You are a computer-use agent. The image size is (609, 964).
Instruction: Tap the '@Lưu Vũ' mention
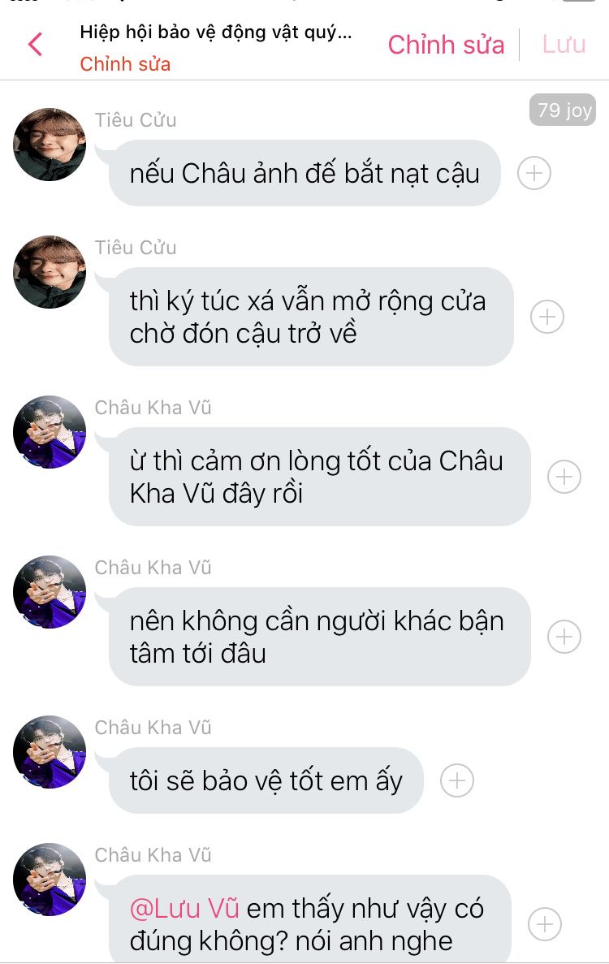[x=184, y=909]
